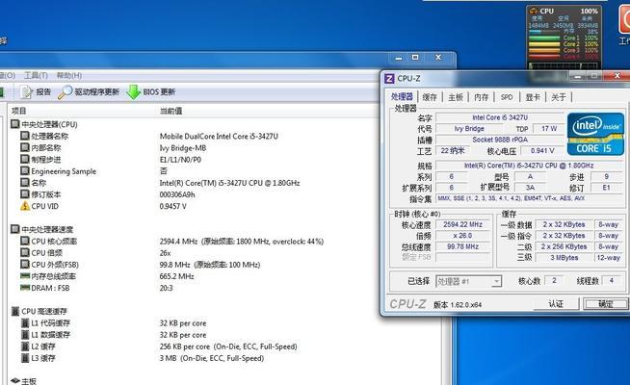Click the icon beside 修订版本 row
630x385 pixels.
(25, 193)
